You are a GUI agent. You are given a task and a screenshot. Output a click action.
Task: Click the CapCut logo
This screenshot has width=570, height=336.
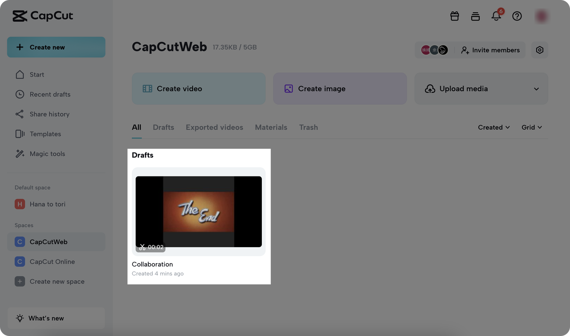pos(43,16)
